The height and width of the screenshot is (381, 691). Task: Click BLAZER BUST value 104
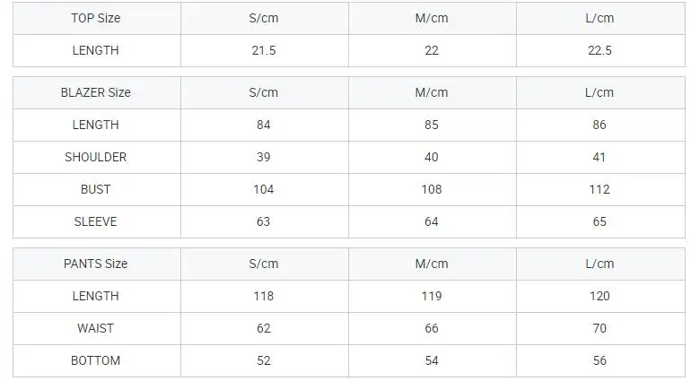(x=264, y=189)
